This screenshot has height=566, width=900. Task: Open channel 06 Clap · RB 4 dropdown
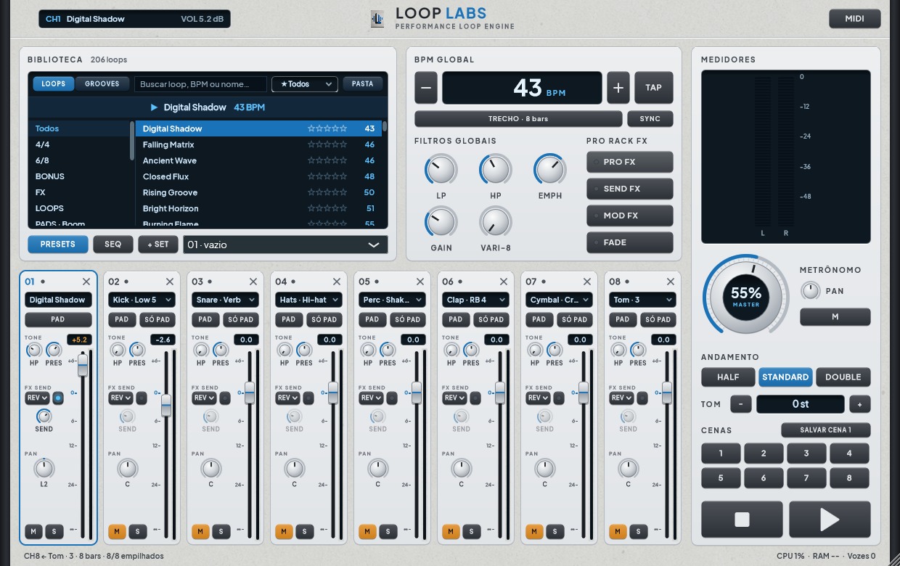(x=475, y=300)
